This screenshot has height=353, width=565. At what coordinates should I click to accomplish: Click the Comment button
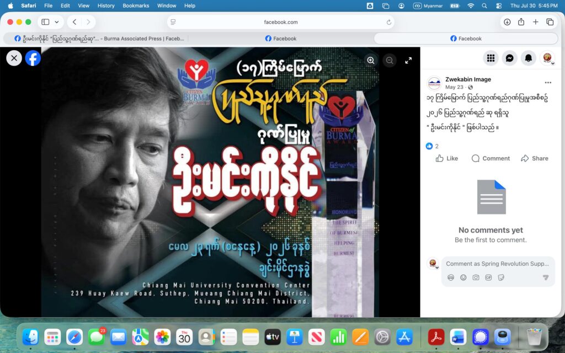491,158
